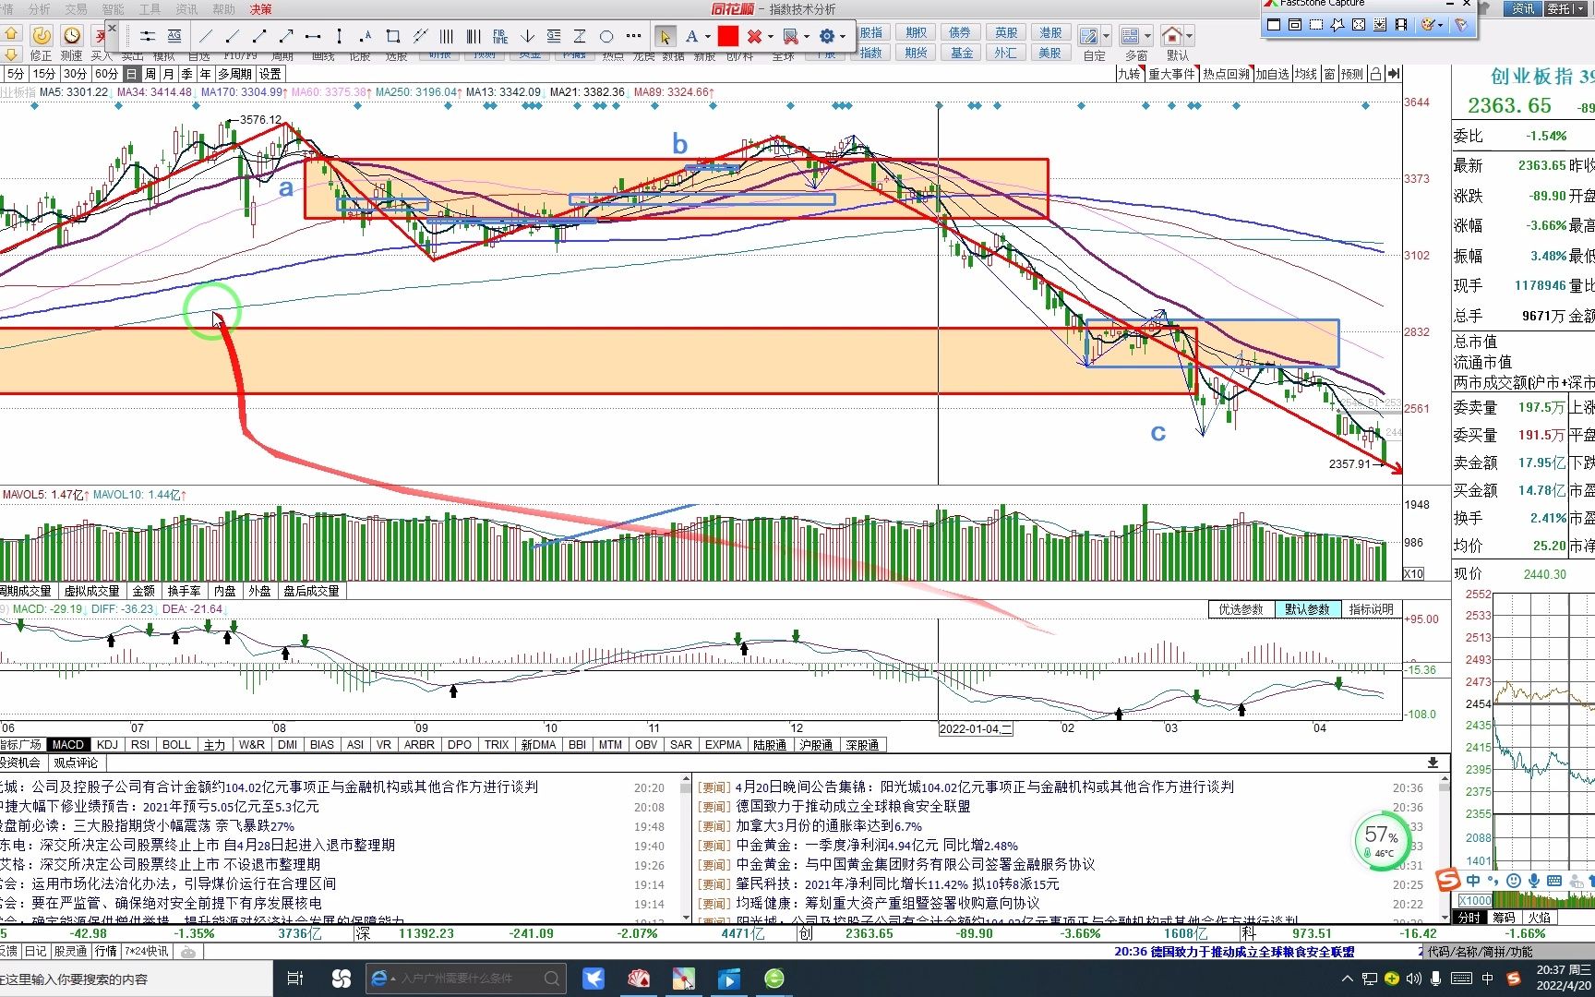The image size is (1595, 997).
Task: Click the 基金 market button
Action: pos(962,53)
